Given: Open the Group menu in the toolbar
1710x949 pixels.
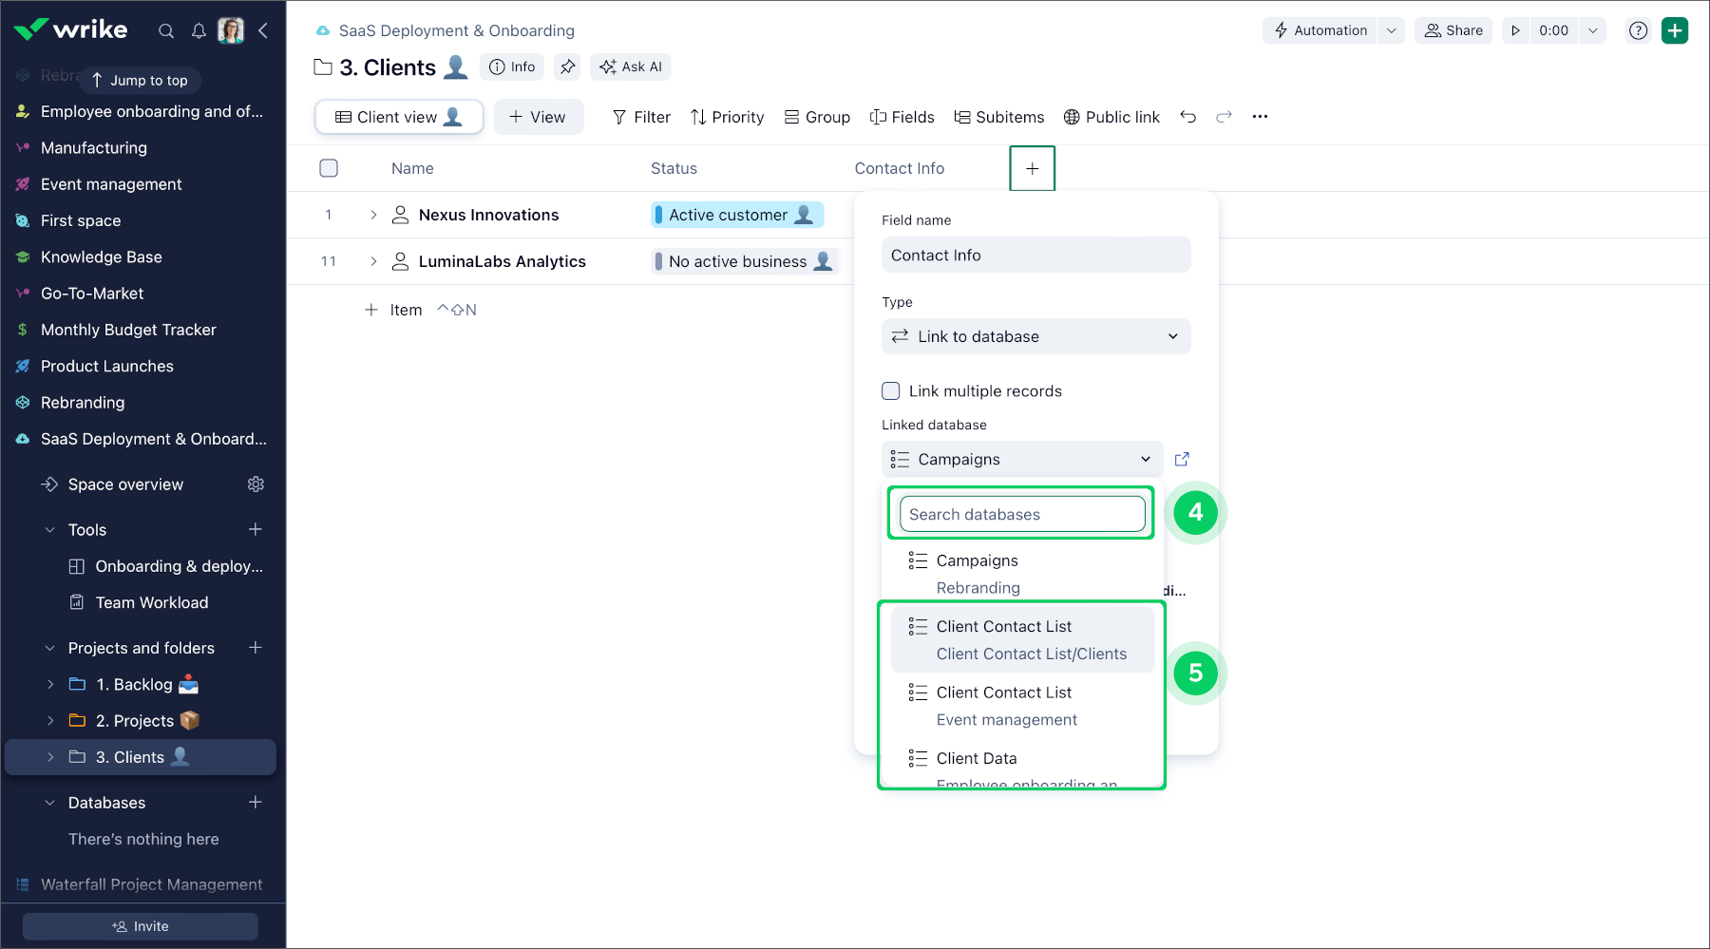Looking at the screenshot, I should (x=817, y=117).
